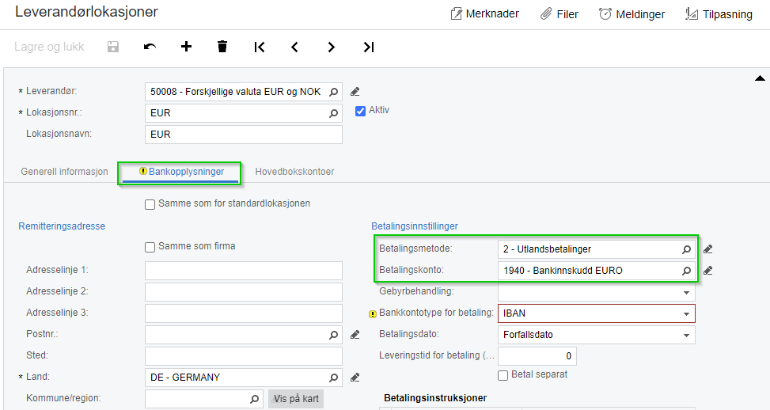The width and height of the screenshot is (770, 410).
Task: Open Land lookup magnifier
Action: pyautogui.click(x=333, y=378)
